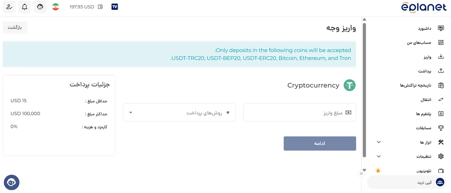Click the header robot assistant icon
This screenshot has width=451, height=193.
coord(40,7)
